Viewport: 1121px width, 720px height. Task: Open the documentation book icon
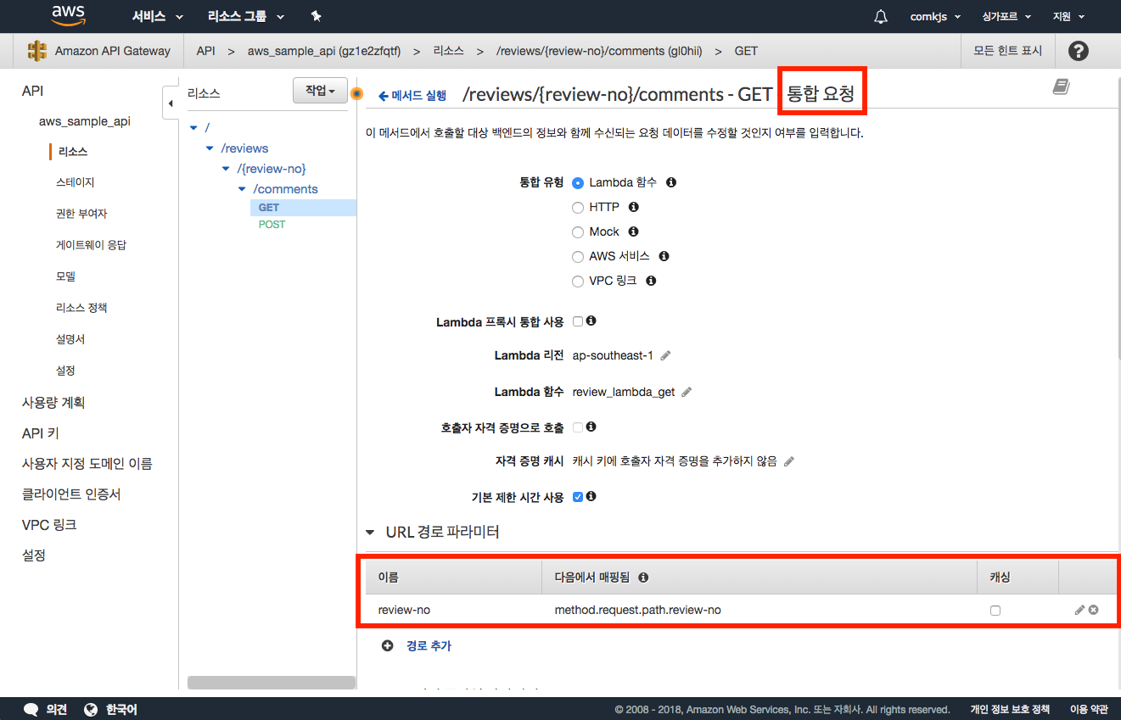1061,87
